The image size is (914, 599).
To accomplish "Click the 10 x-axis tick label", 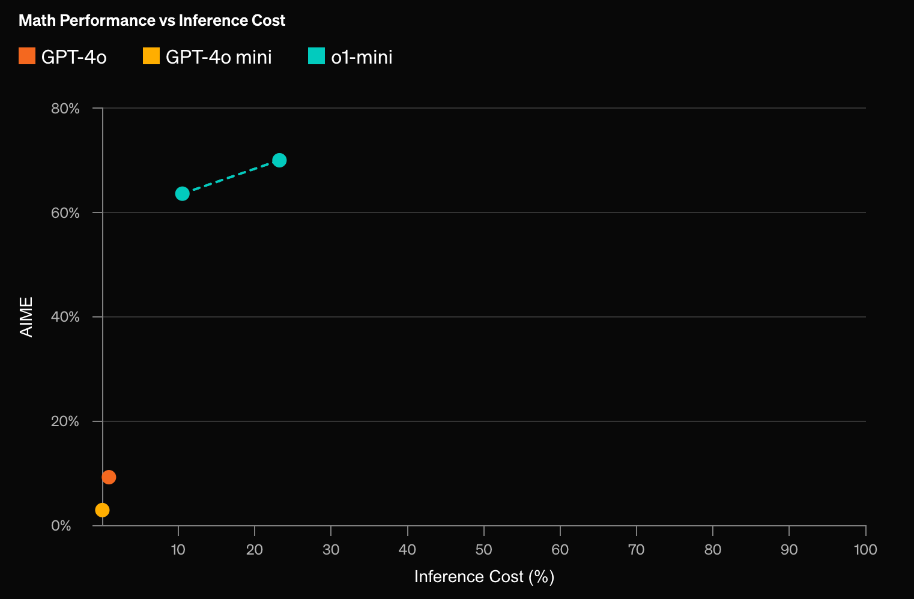I will pos(178,550).
